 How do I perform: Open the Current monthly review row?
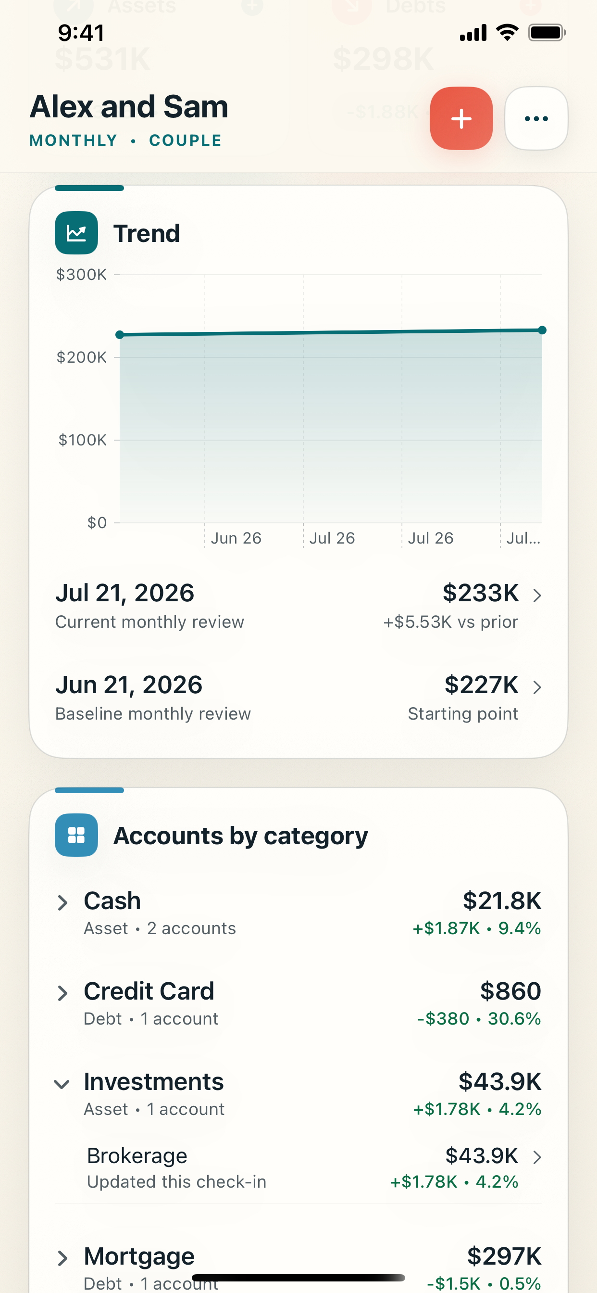pos(298,606)
